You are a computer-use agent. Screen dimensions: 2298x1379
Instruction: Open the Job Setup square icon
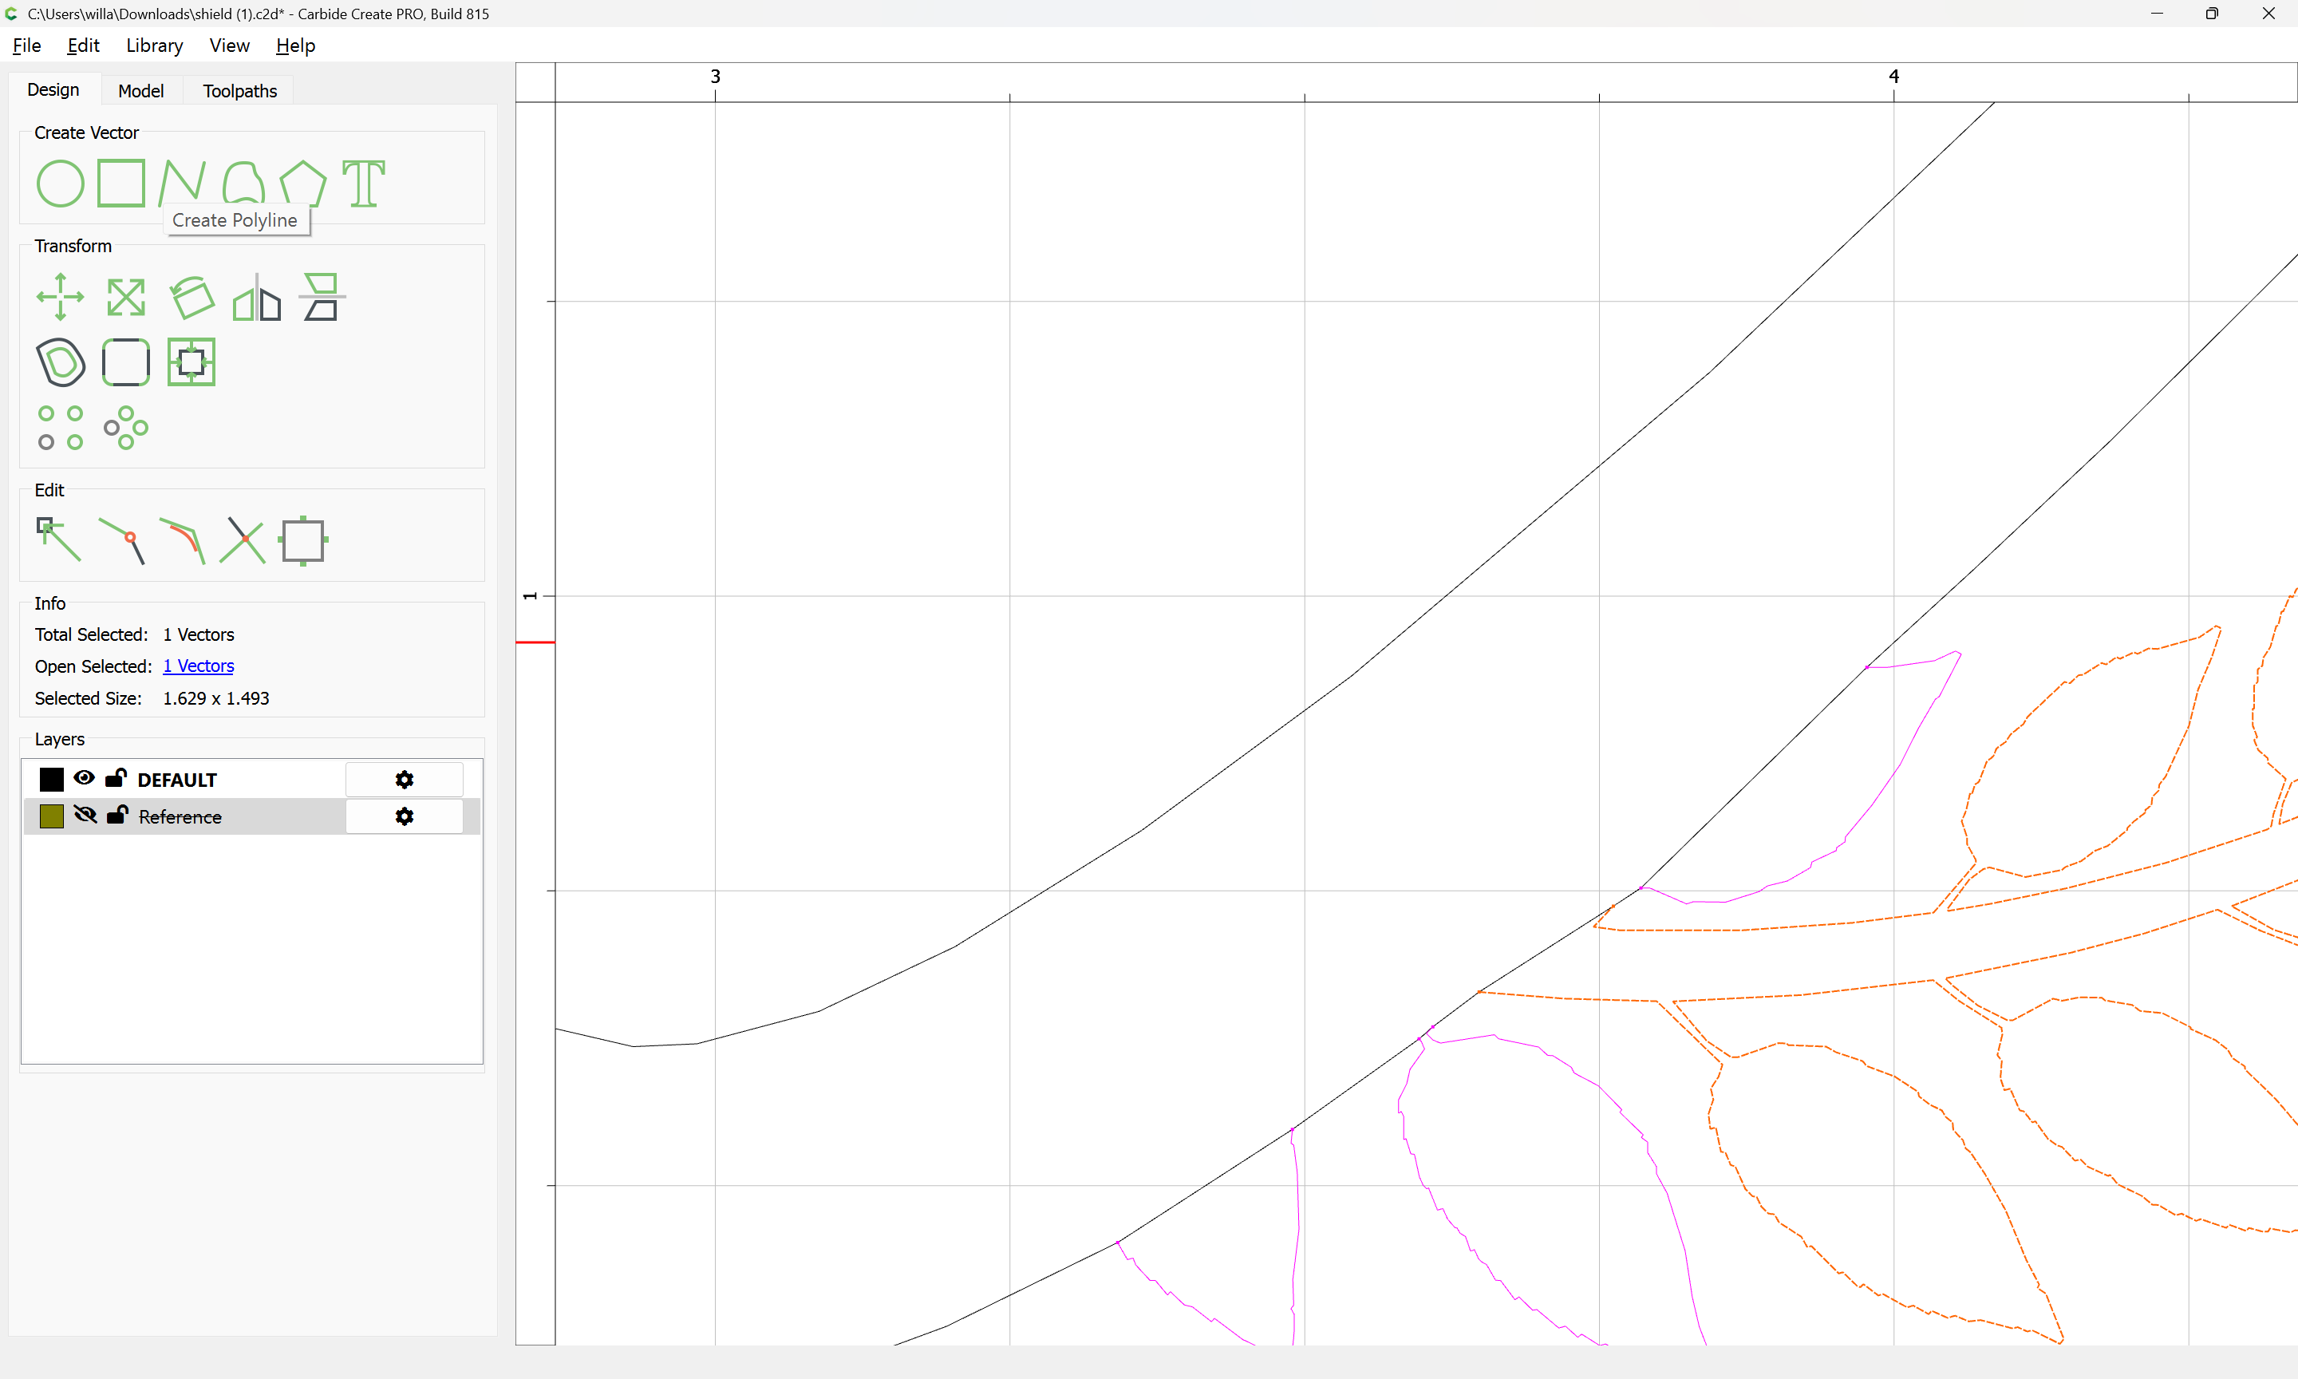pyautogui.click(x=302, y=540)
